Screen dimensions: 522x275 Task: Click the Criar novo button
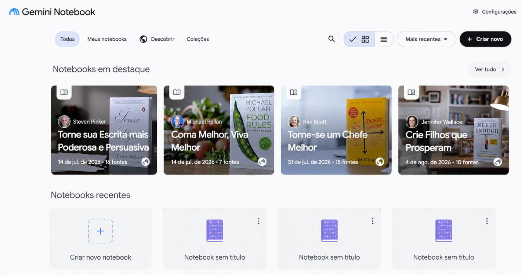(x=485, y=39)
